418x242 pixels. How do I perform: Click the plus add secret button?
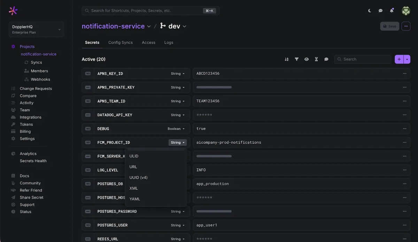pos(399,59)
